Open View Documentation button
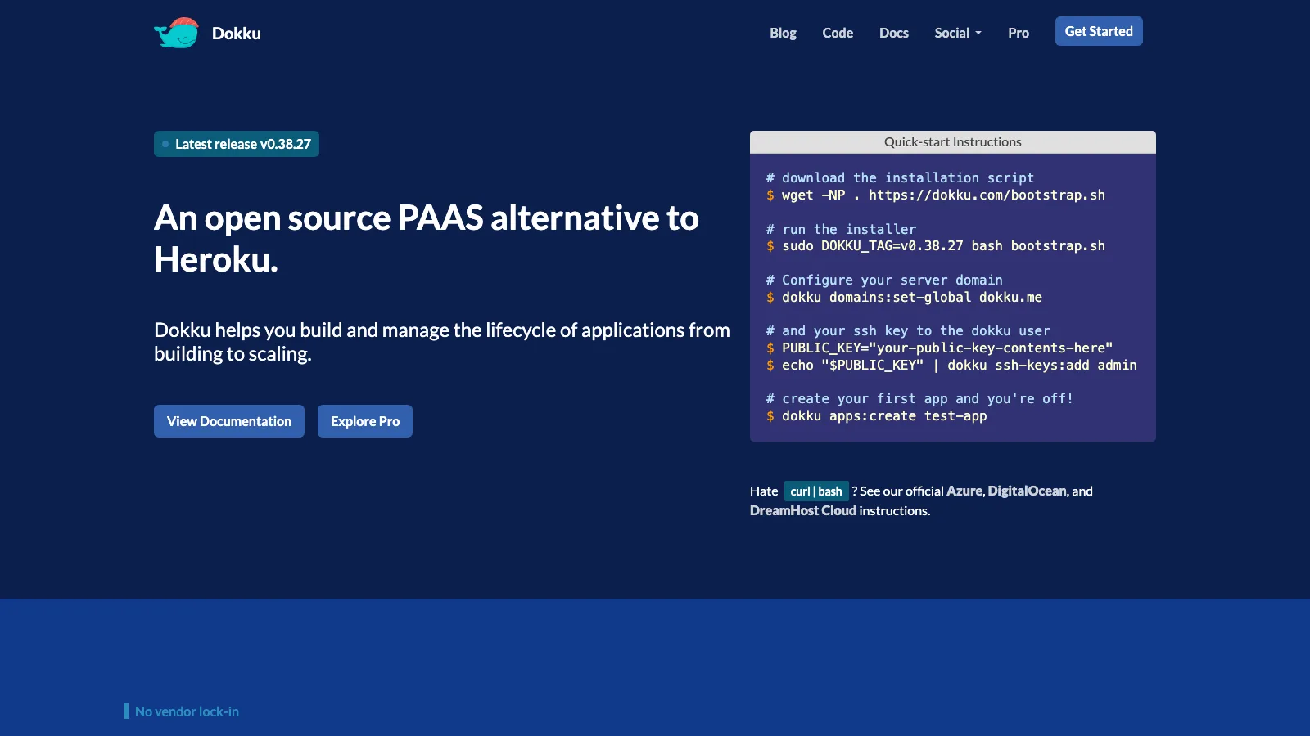 pos(229,421)
